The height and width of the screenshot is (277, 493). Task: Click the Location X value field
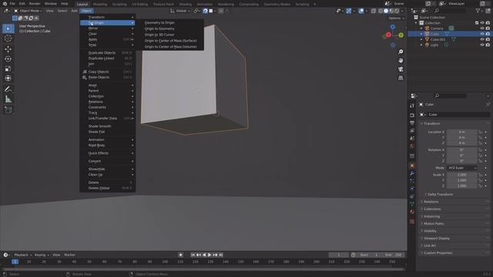[x=462, y=132]
